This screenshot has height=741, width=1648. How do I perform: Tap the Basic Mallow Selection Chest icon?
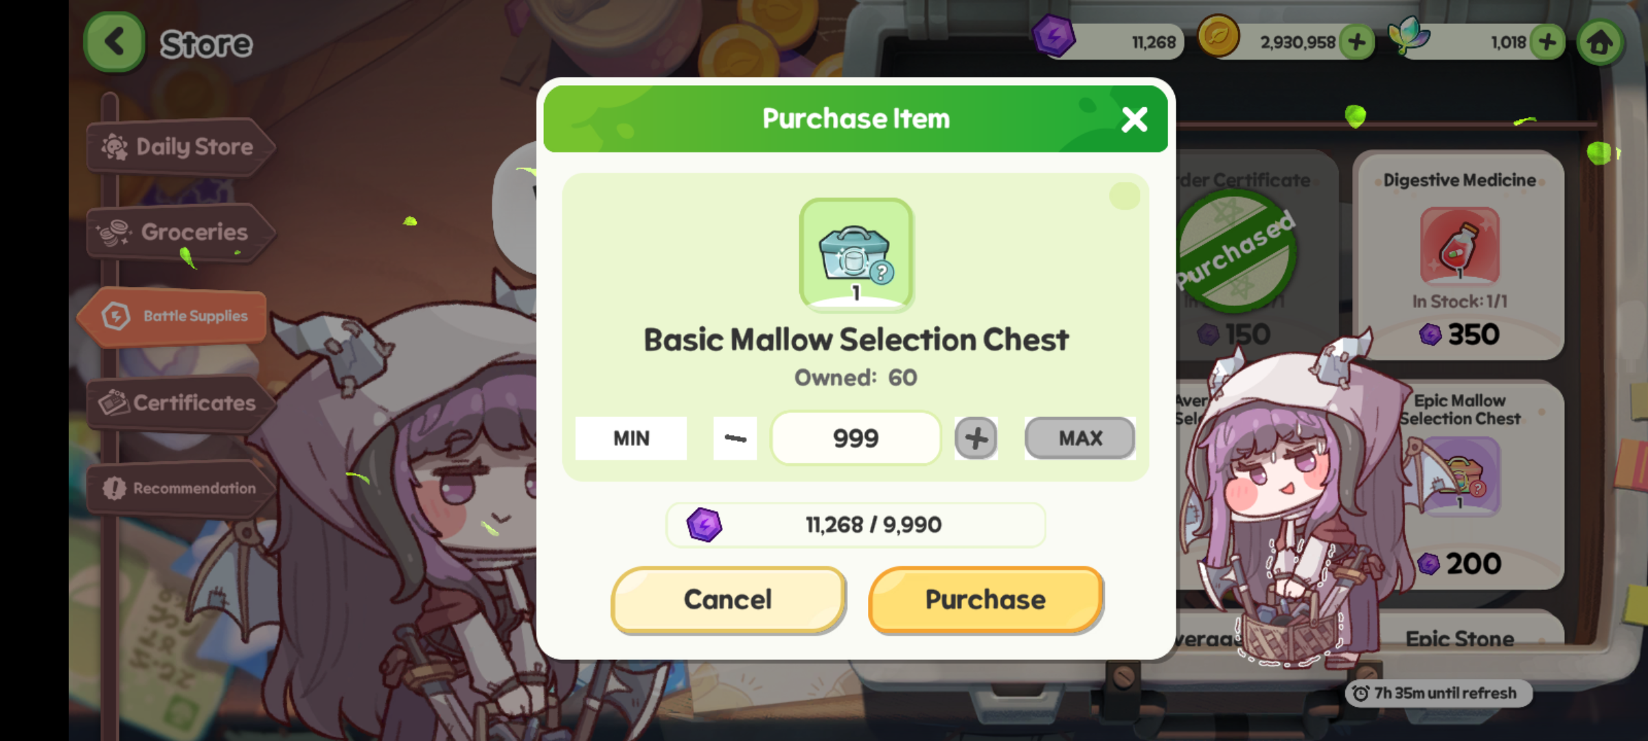(x=856, y=255)
